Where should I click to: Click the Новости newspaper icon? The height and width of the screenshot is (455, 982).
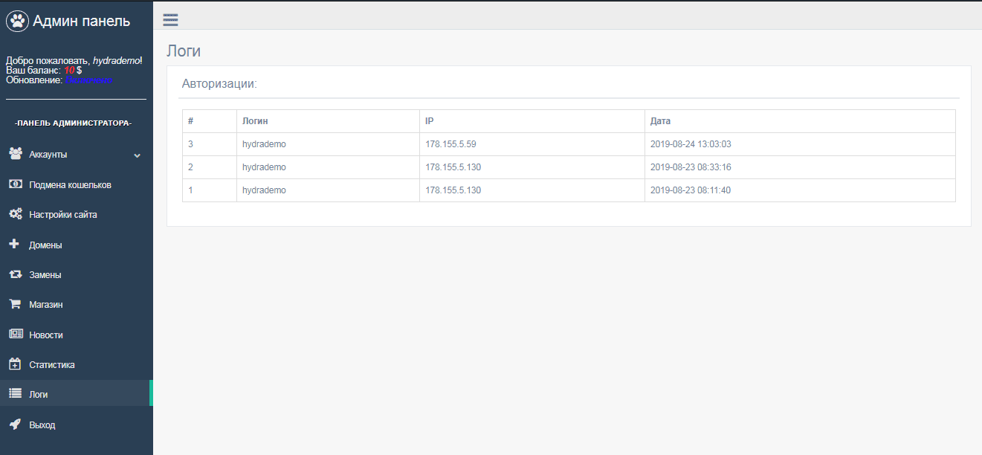coord(15,335)
